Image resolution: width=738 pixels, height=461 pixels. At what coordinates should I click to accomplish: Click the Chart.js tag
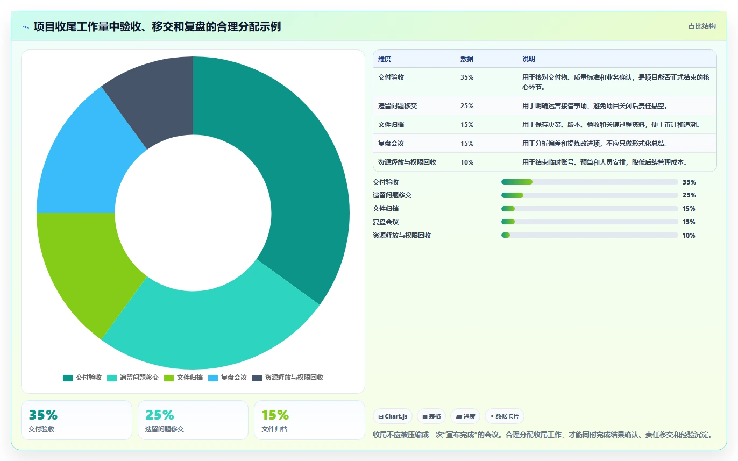point(393,416)
